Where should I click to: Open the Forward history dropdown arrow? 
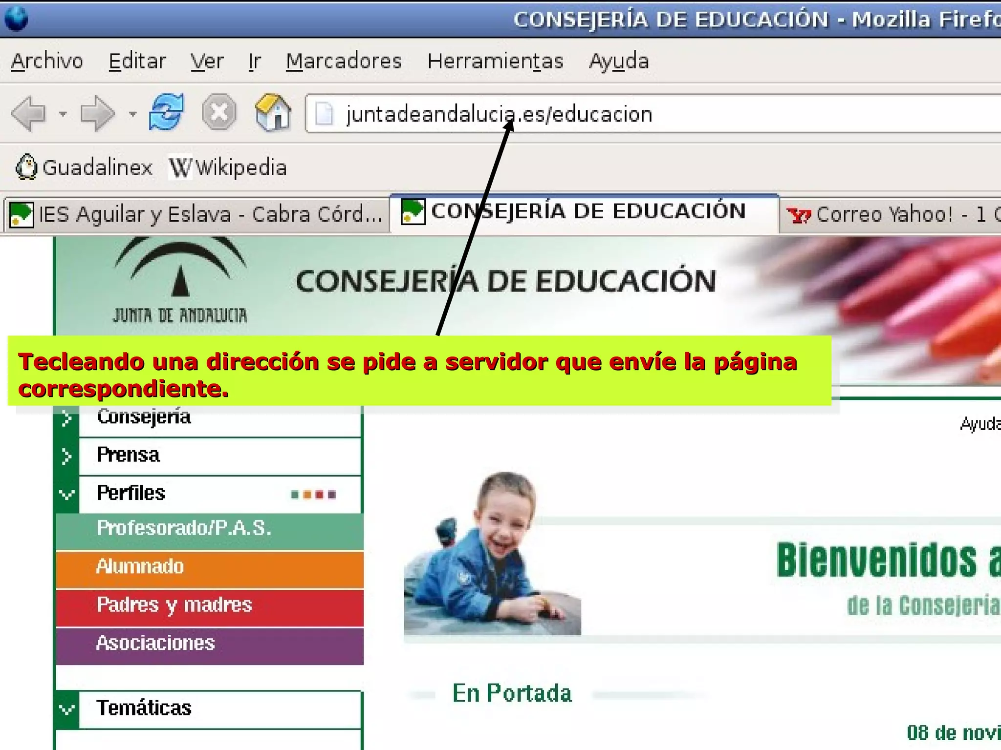[x=132, y=114]
